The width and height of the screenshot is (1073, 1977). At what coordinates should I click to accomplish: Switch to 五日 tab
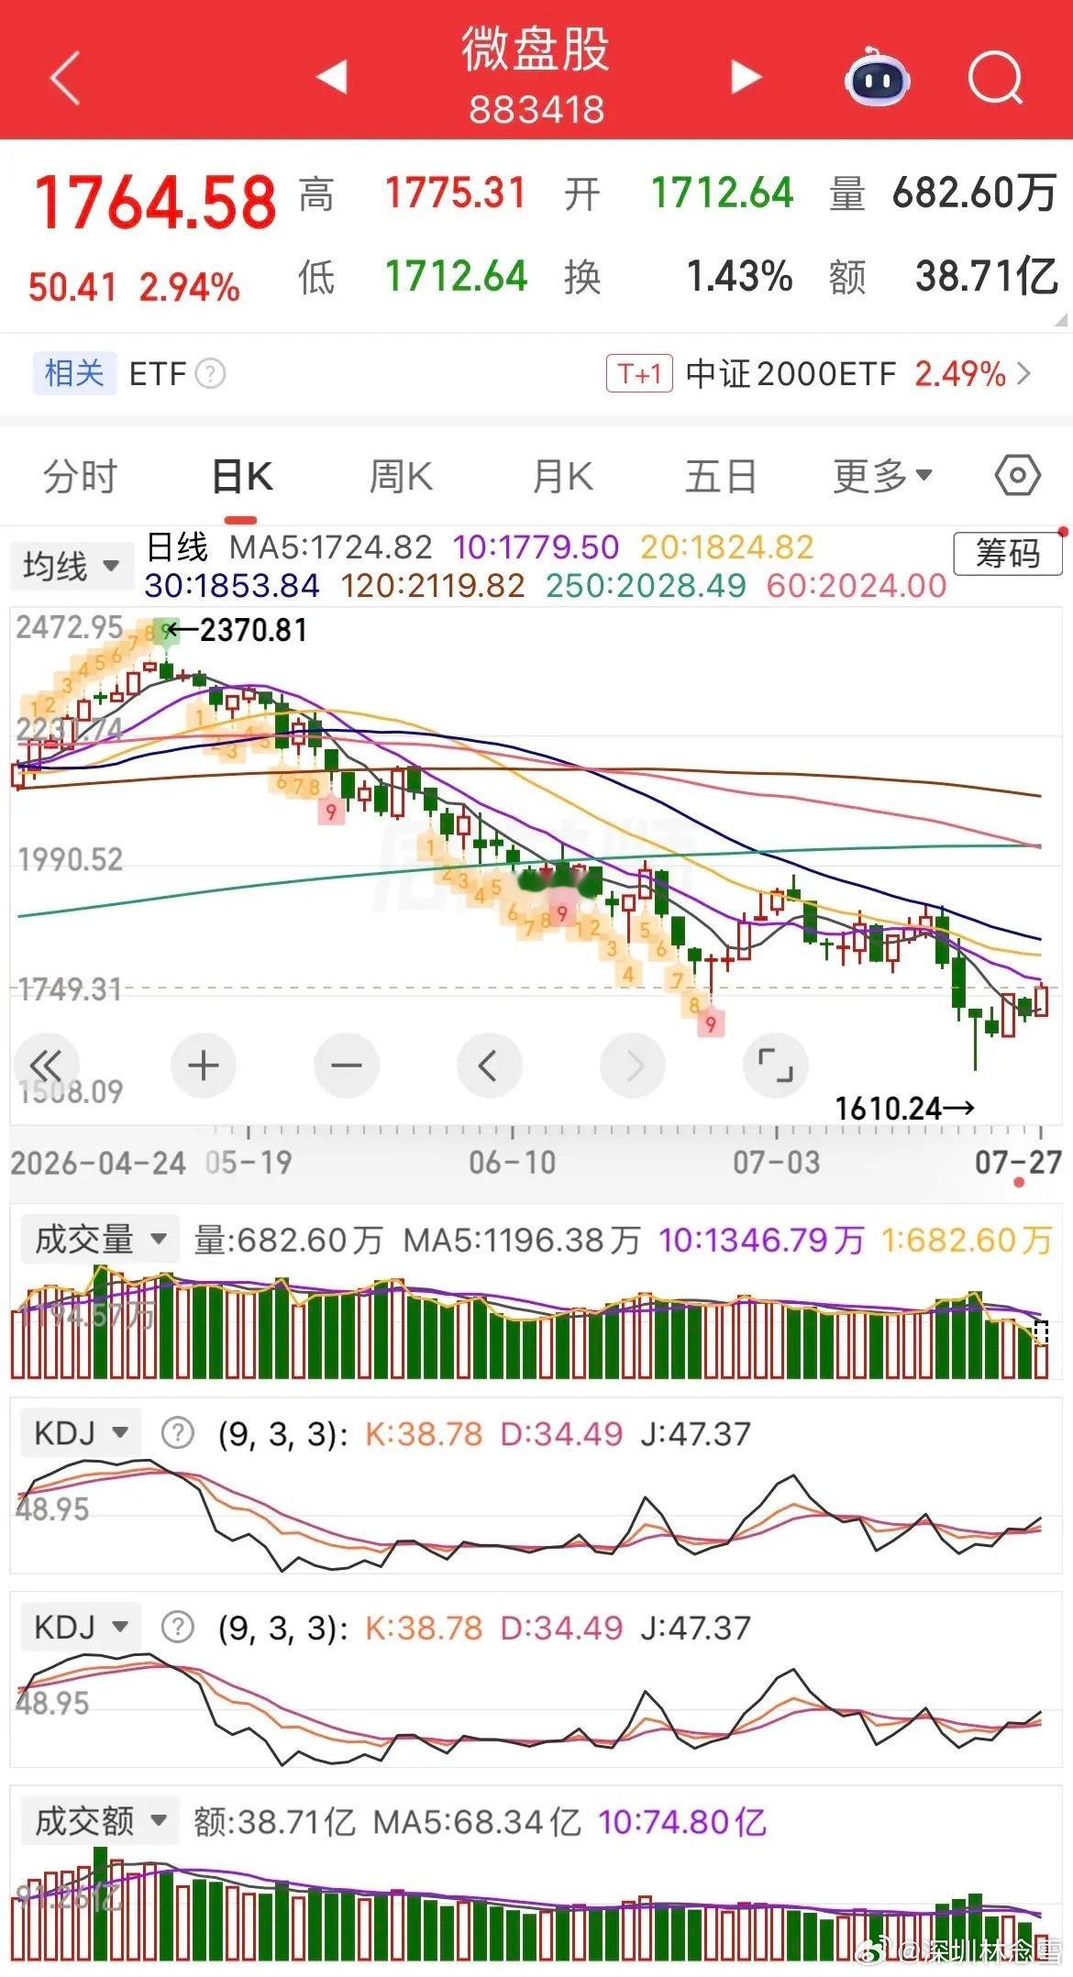click(721, 477)
